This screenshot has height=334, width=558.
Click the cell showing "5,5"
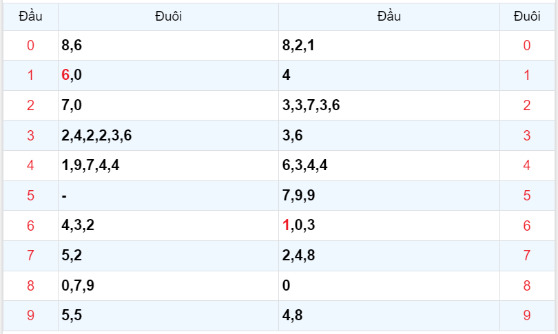(72, 315)
